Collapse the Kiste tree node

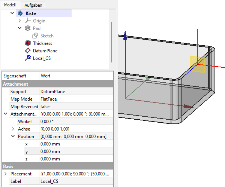pos(12,13)
